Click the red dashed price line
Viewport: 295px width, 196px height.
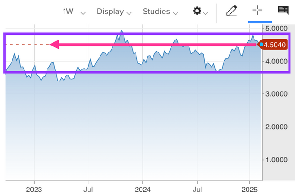tap(27, 44)
